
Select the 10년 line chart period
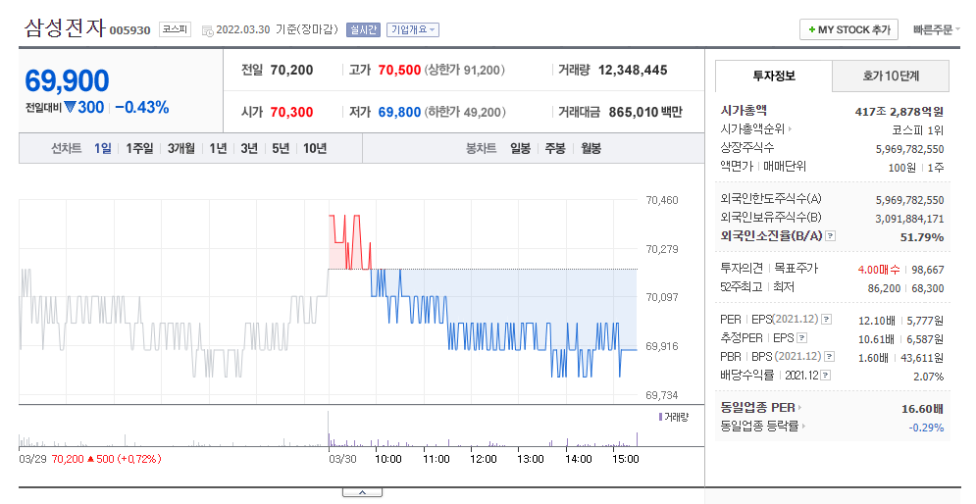point(315,149)
